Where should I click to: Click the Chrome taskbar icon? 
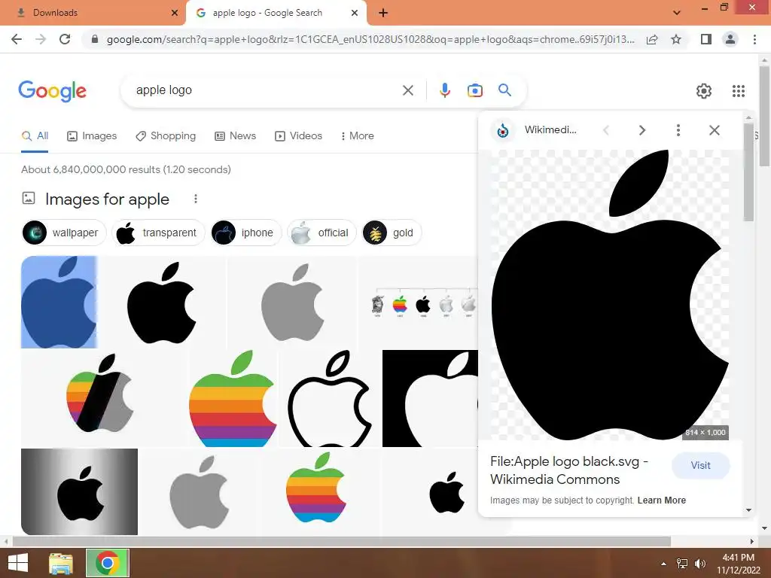click(108, 563)
